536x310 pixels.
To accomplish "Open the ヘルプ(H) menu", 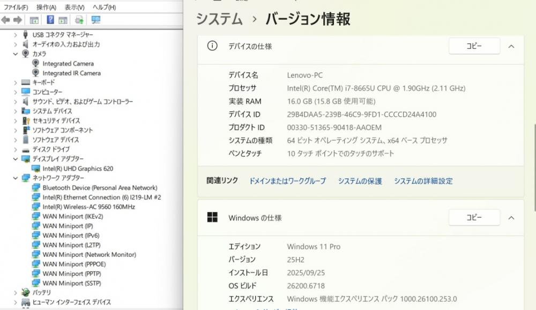I will coord(105,7).
